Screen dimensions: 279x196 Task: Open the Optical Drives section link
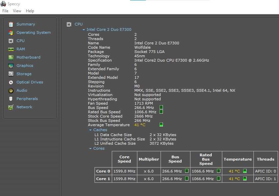30,82
